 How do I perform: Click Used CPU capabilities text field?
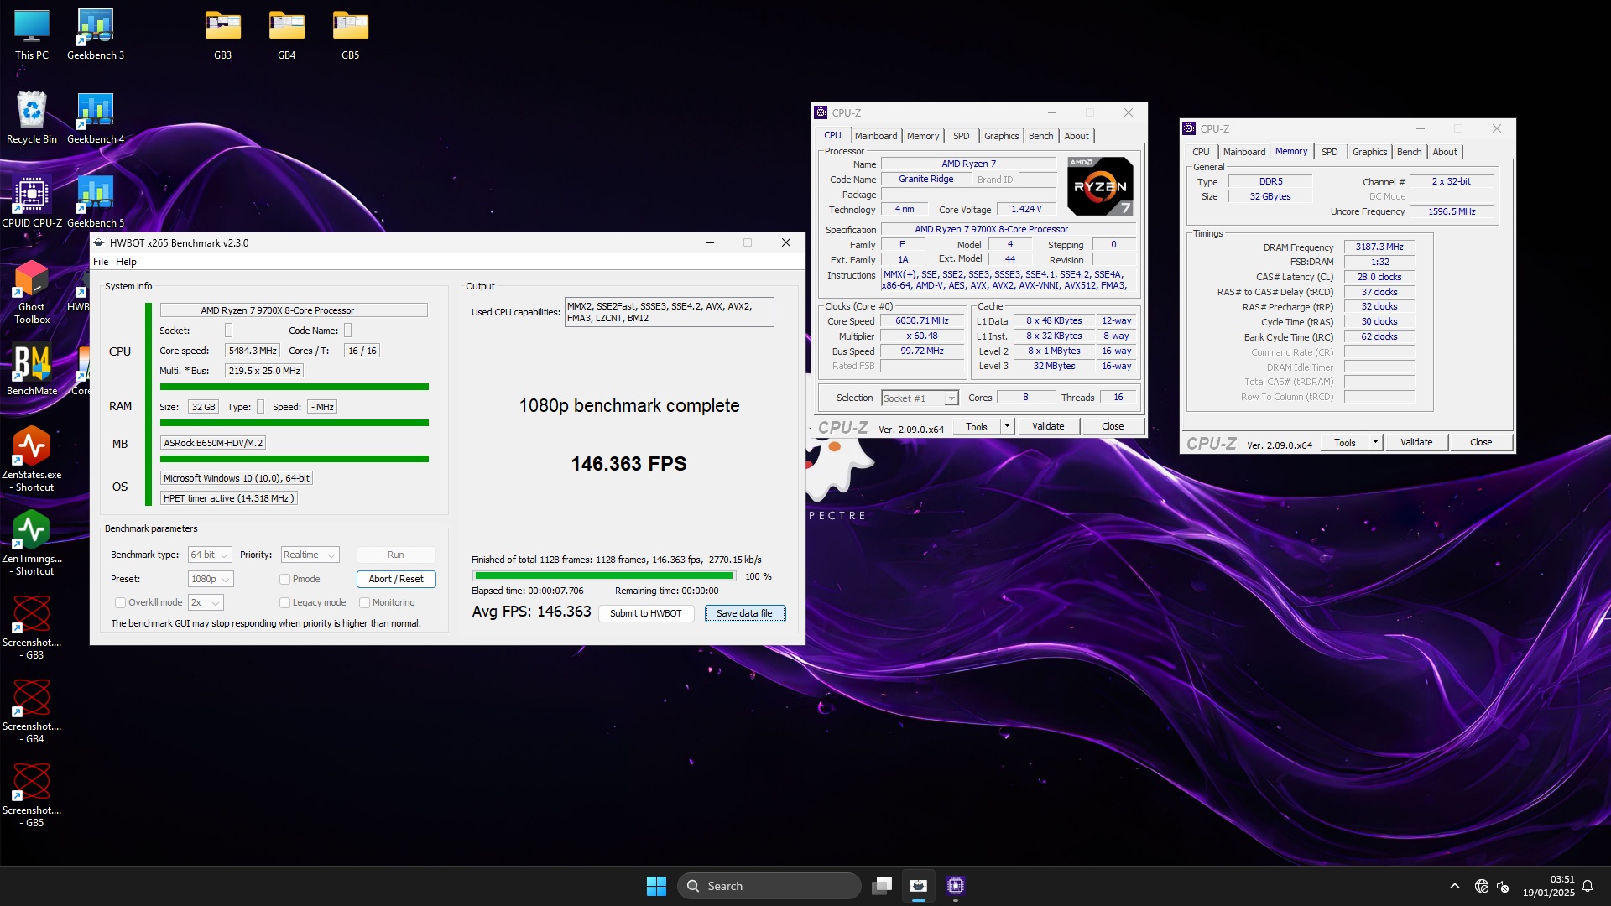[669, 312]
